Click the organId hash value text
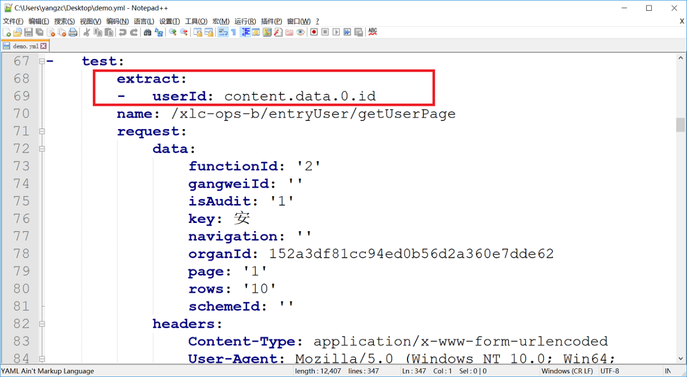Viewport: 687px width, 377px height. tap(411, 254)
